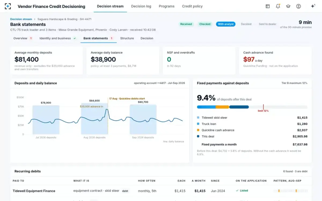This screenshot has width=322, height=201.
Task: Open the Decision log tab
Action: click(x=141, y=6)
